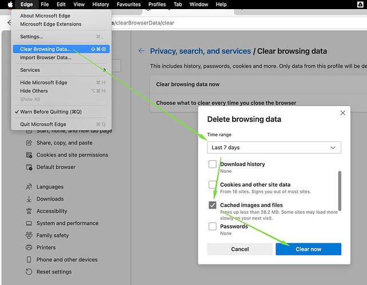Check Cookies and other site data
367x285 pixels.
[x=213, y=185]
